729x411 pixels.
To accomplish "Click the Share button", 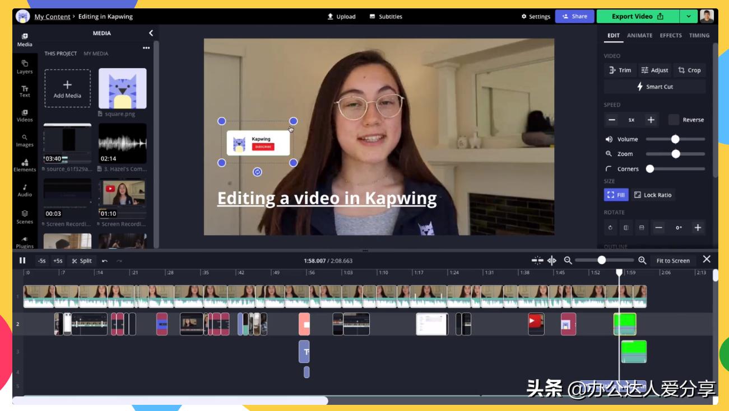I will click(574, 16).
